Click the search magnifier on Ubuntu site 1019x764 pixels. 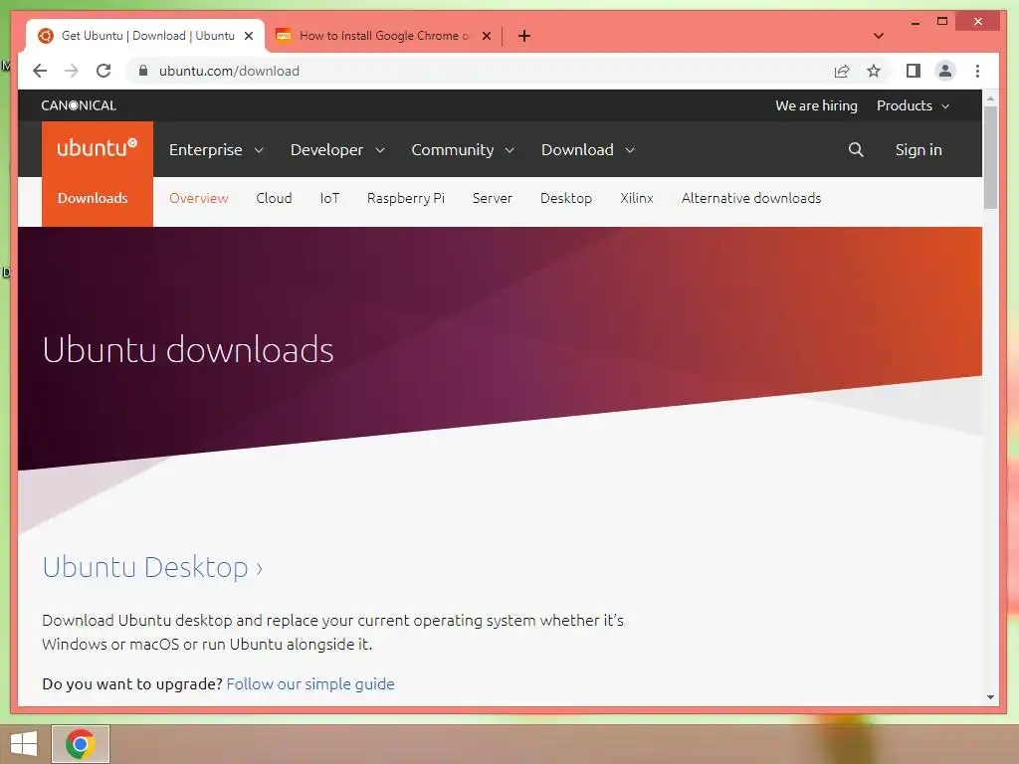(856, 150)
